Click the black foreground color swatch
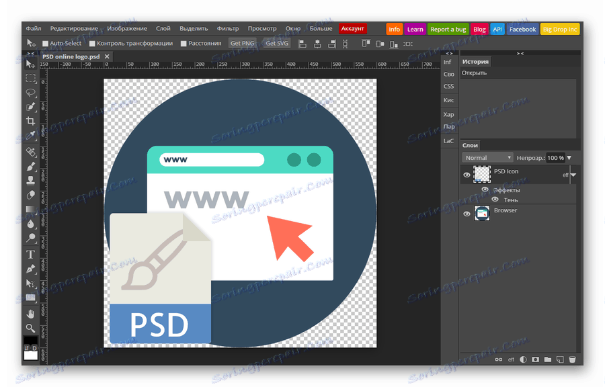Viewport: 605px width, 387px height. click(30, 341)
